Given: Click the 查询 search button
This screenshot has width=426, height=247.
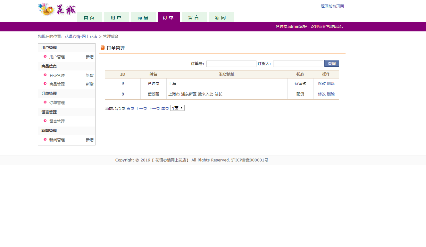Looking at the screenshot, I should point(331,63).
